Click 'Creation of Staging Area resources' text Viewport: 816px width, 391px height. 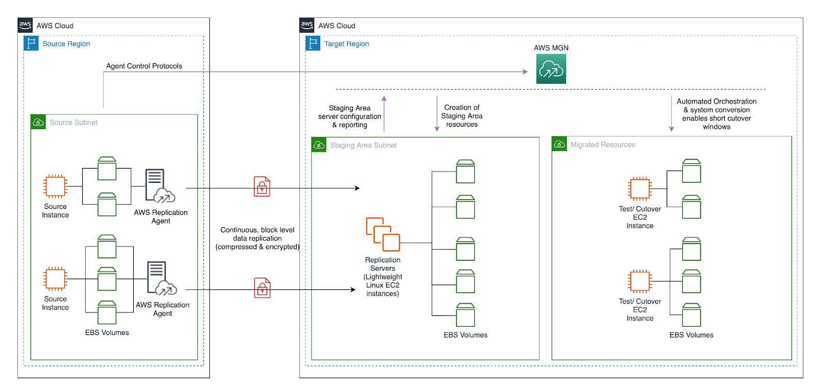462,116
